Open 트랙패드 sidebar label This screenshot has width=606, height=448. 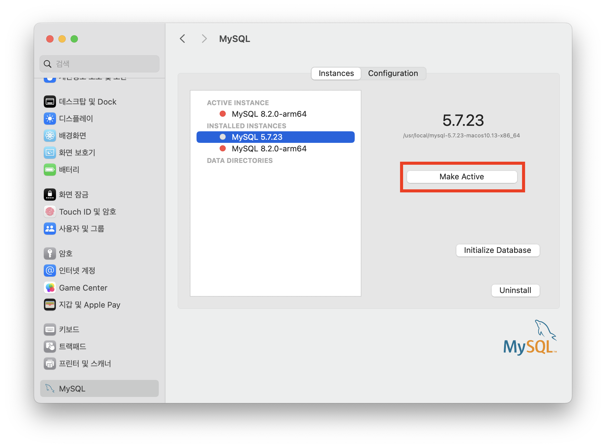(72, 346)
